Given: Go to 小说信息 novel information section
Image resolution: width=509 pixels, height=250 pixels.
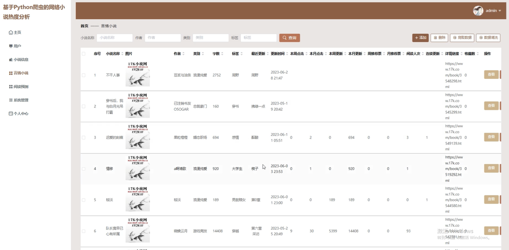Looking at the screenshot, I should coord(19,60).
